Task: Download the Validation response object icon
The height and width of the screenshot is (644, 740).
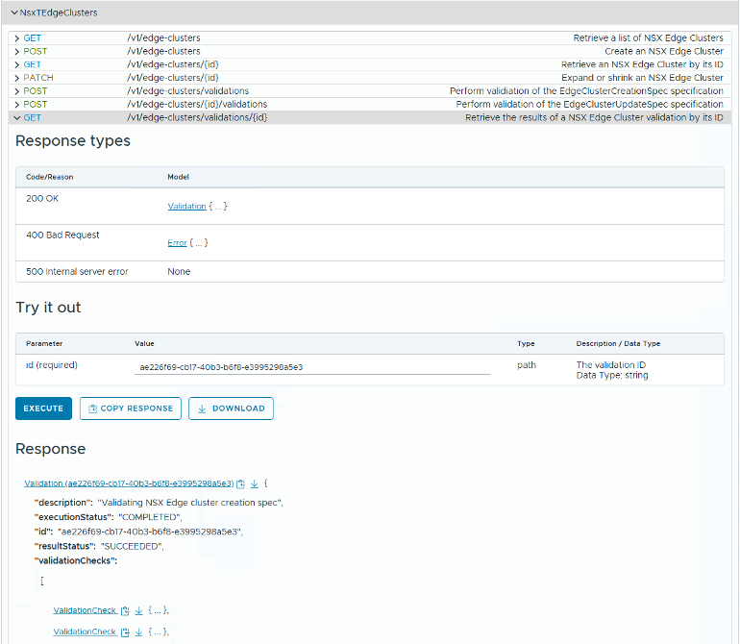Action: click(254, 483)
